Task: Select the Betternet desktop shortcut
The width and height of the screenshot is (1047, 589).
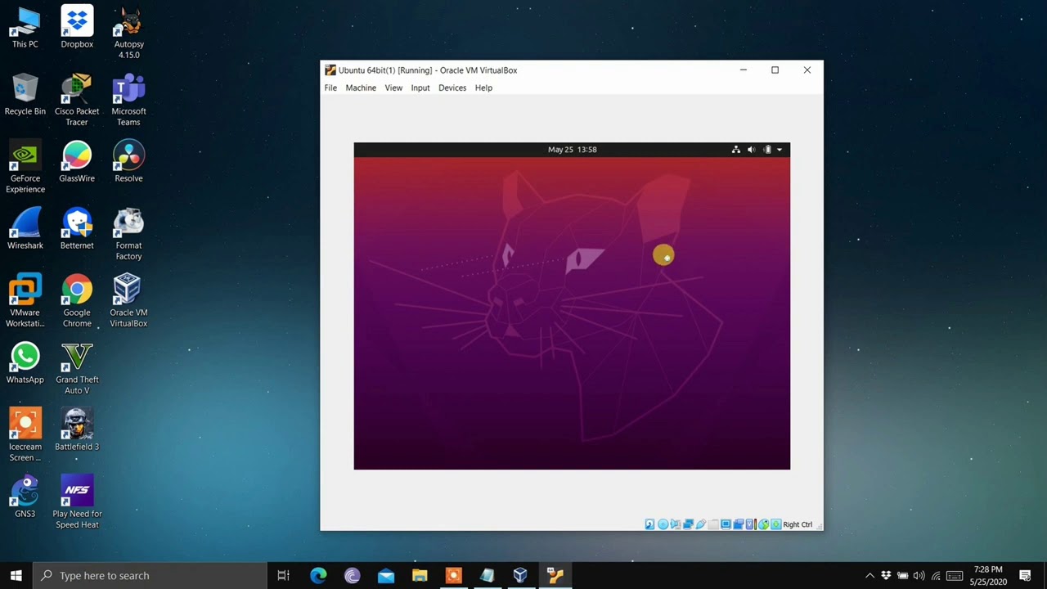Action: (x=77, y=228)
